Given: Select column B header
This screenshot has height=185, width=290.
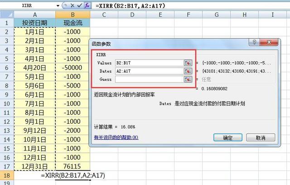Looking at the screenshot, I should (72, 15).
